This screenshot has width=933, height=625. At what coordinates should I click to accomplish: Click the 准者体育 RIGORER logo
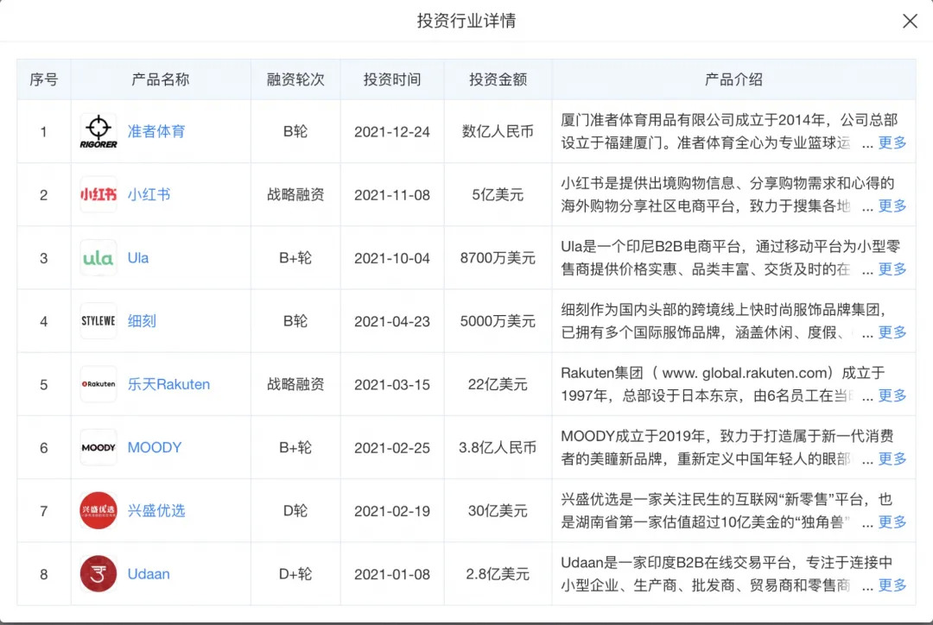(x=98, y=131)
